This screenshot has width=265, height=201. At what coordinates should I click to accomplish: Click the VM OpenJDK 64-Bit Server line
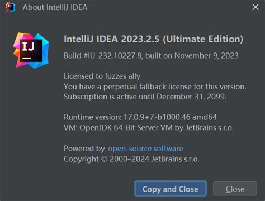[149, 128]
